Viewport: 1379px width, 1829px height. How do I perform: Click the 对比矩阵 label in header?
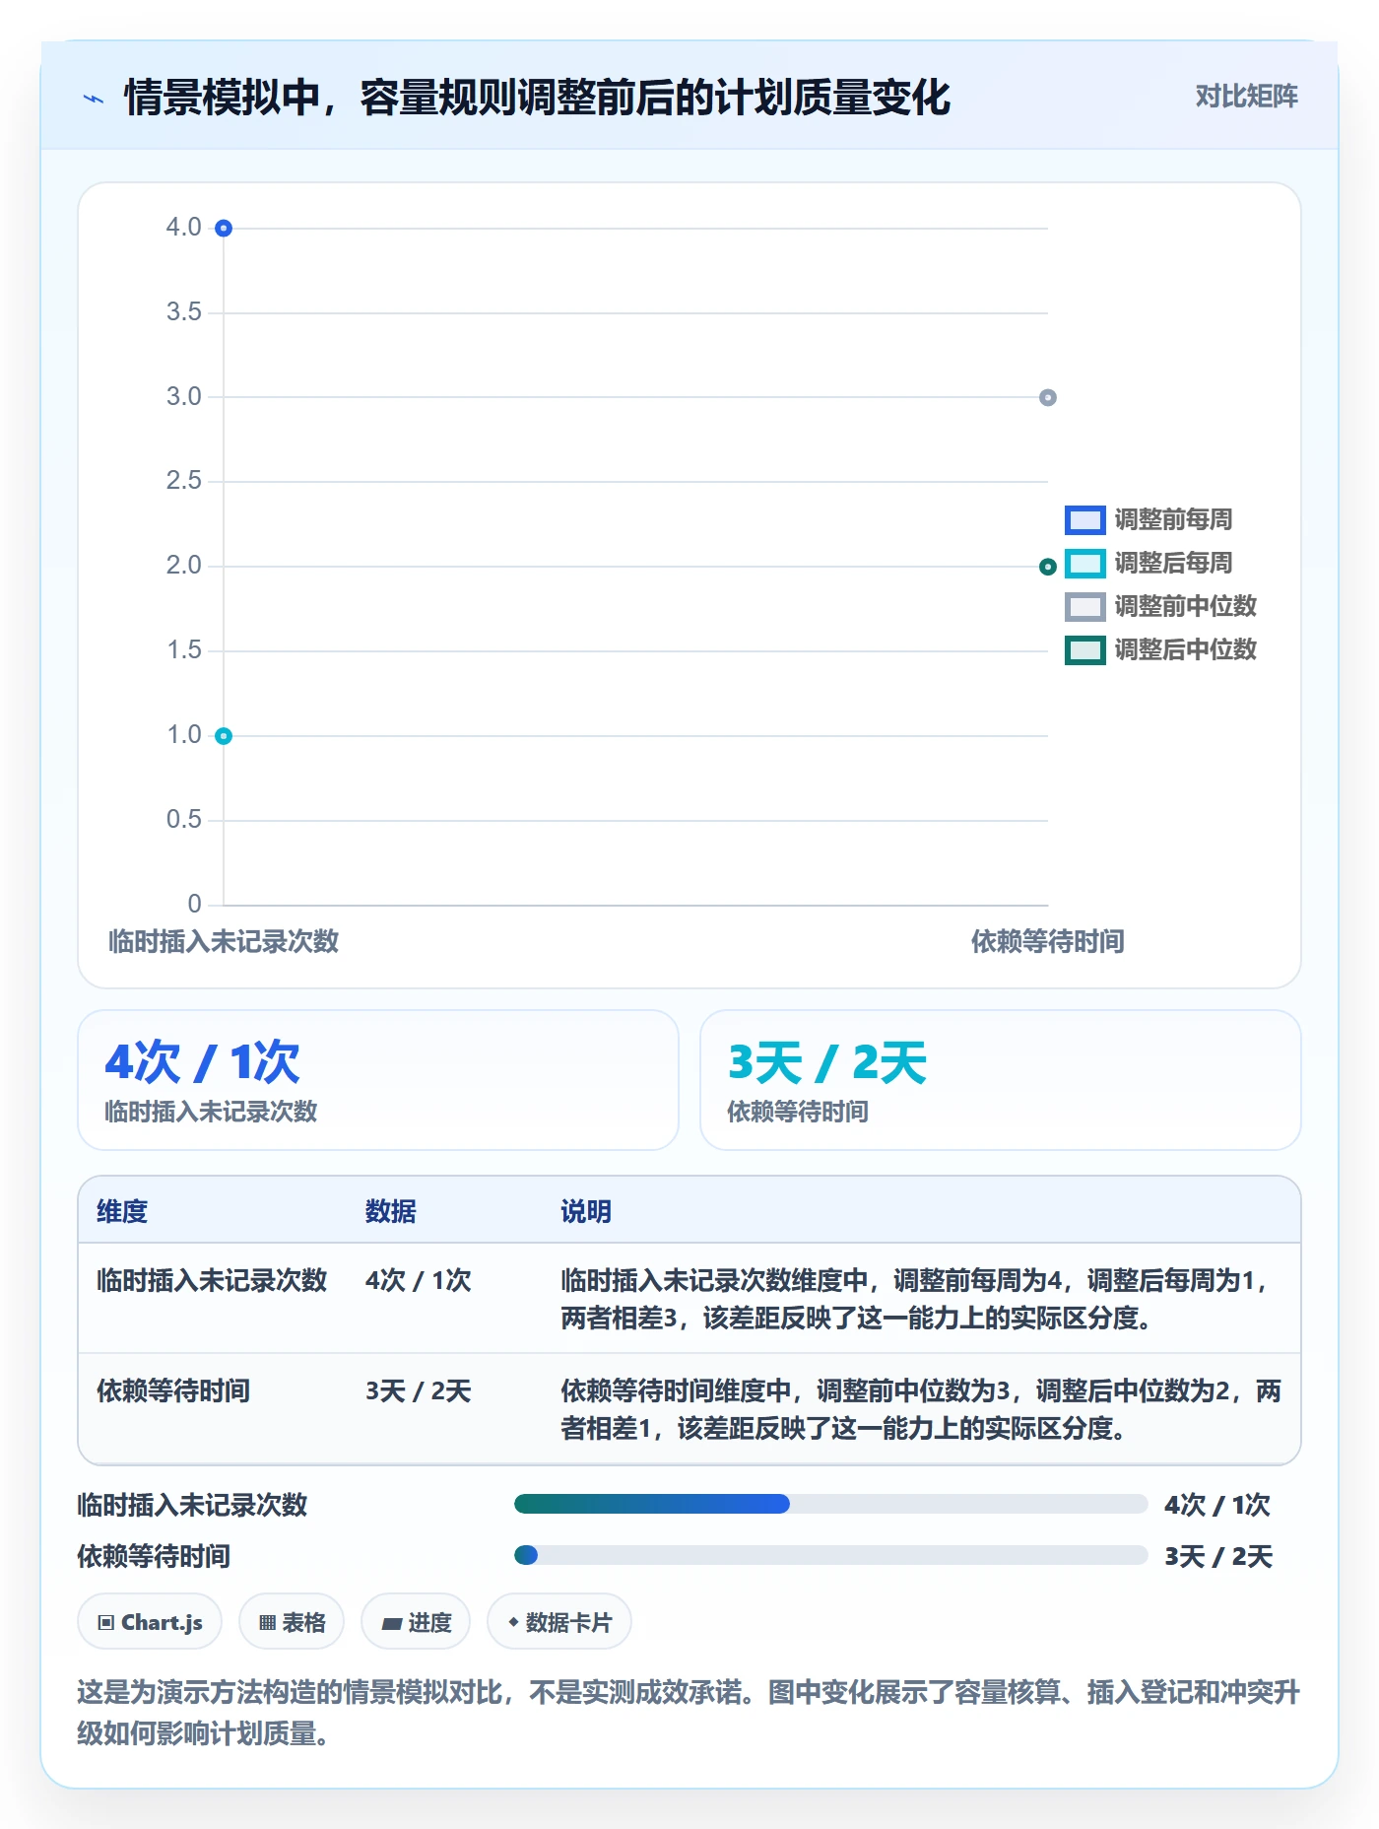tap(1246, 96)
